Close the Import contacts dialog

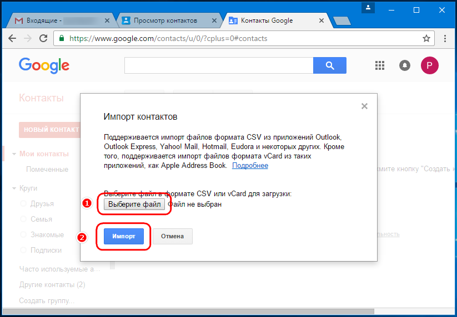(364, 106)
